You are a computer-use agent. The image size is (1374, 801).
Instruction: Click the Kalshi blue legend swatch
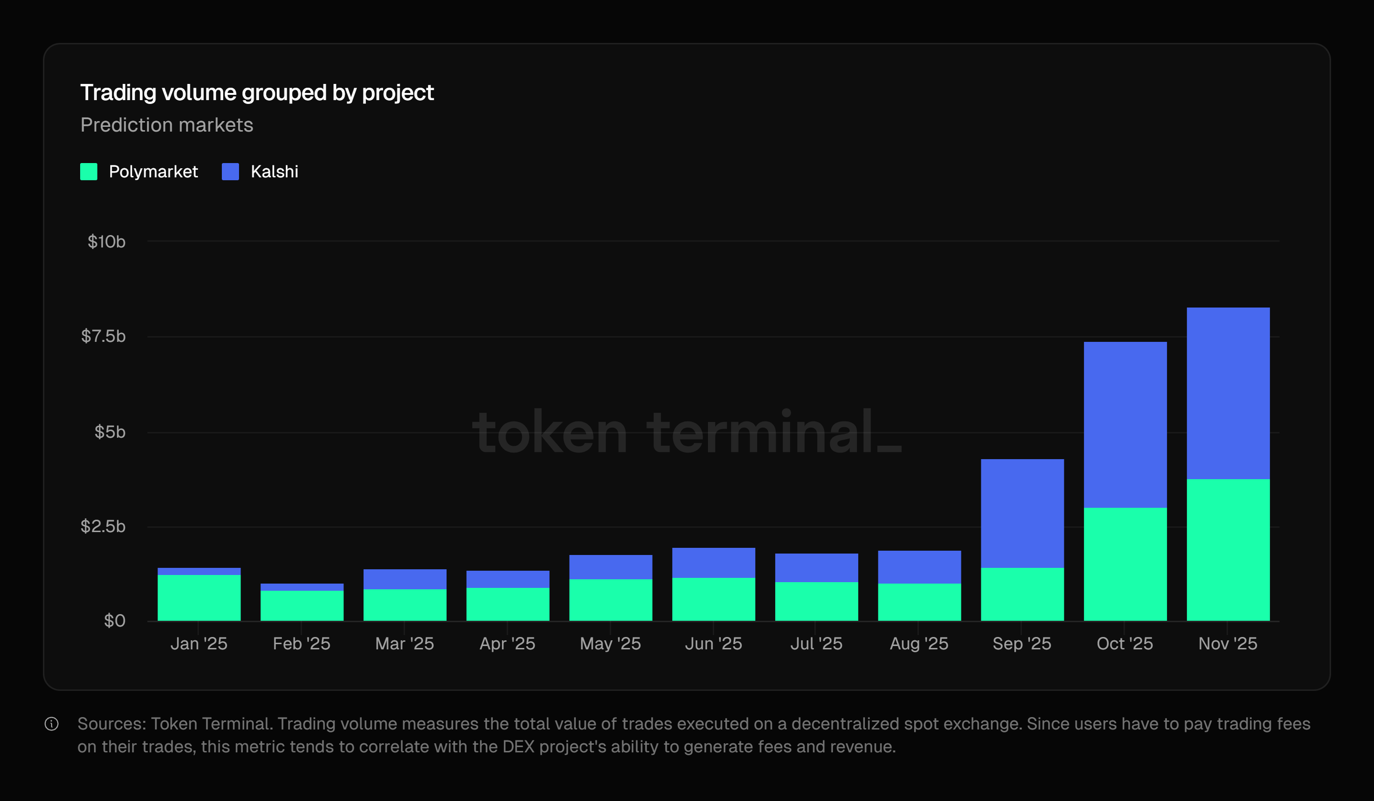click(231, 172)
